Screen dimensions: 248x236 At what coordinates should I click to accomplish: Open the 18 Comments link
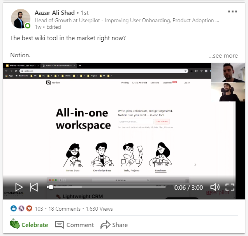[x=64, y=209]
